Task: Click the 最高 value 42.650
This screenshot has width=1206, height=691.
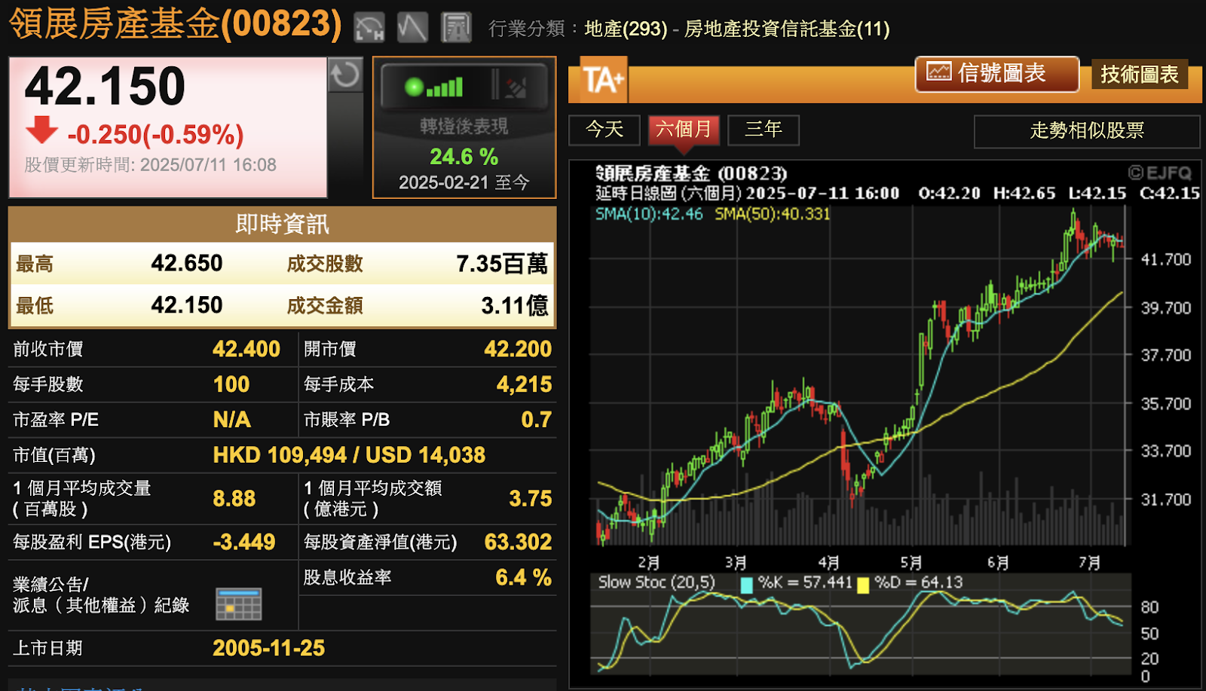Action: pos(186,263)
